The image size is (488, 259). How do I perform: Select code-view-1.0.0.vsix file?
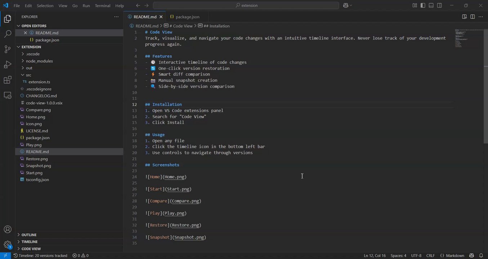click(x=69, y=103)
